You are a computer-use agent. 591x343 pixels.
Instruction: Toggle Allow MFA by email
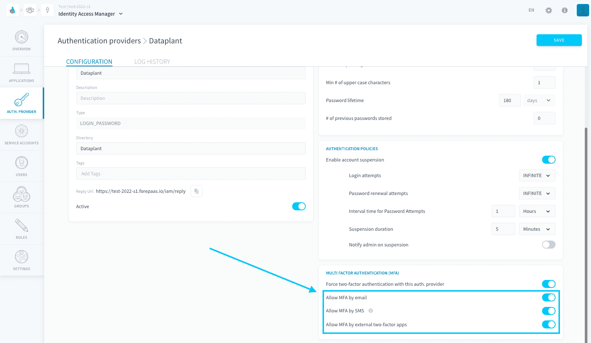tap(549, 297)
